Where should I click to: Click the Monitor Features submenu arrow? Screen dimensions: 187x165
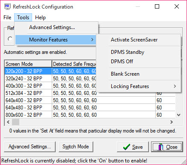[92, 40]
